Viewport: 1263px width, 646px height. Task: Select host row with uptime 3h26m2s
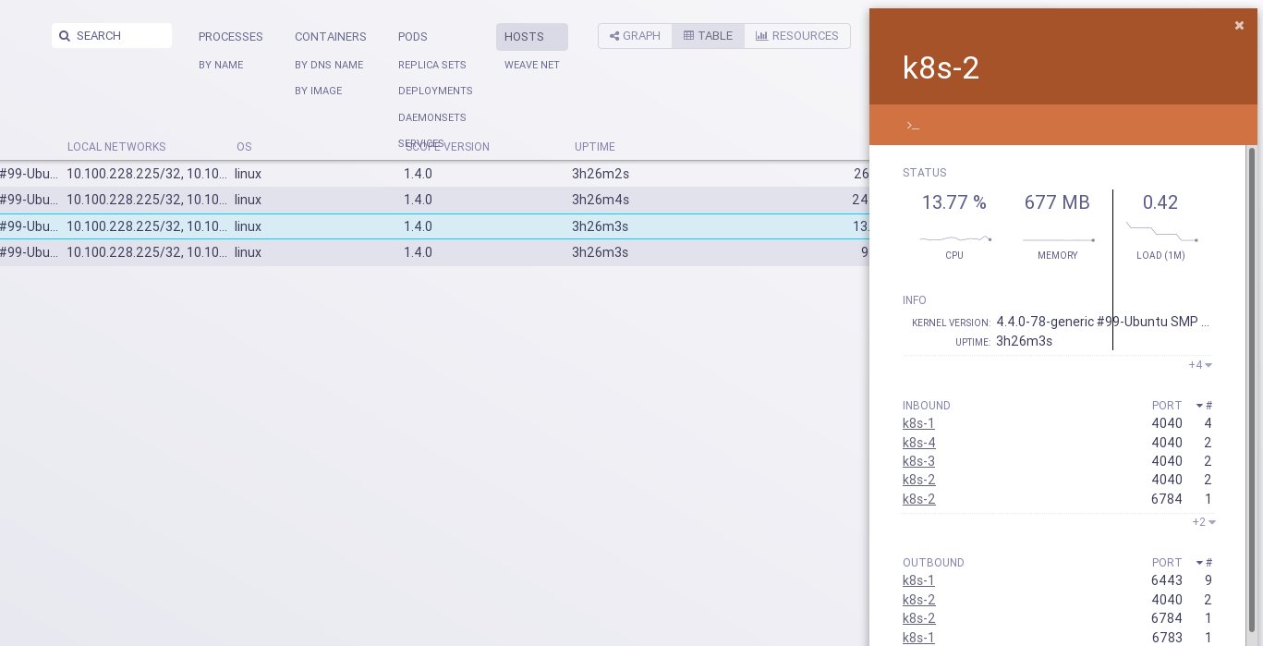tap(434, 174)
